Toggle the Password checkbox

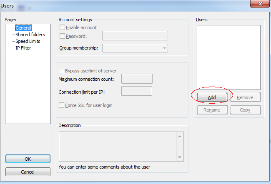[x=63, y=36]
